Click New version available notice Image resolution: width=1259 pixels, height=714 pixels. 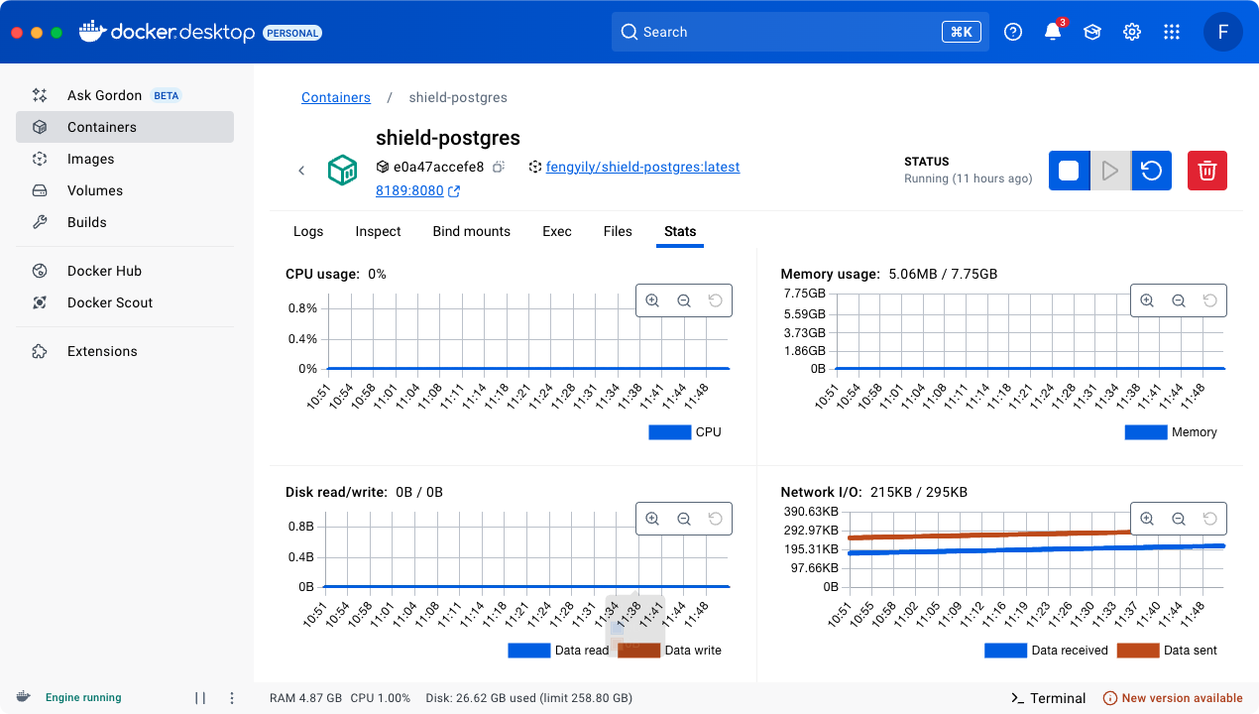[x=1173, y=698]
